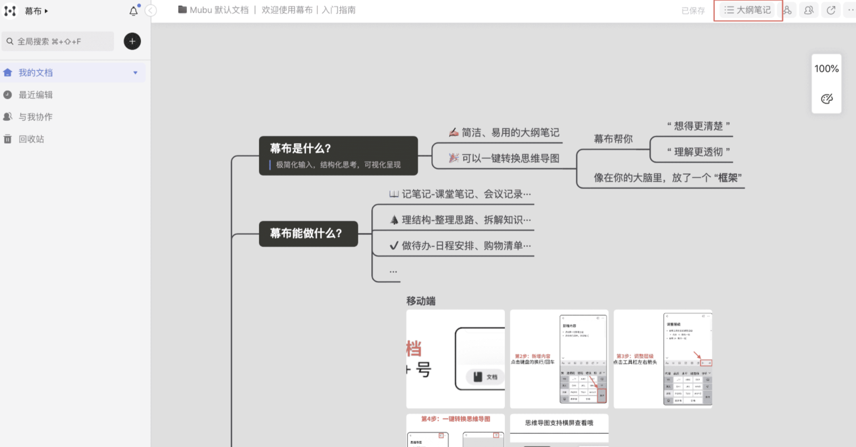
Task: Click the 幕布帮你 node
Action: [613, 139]
